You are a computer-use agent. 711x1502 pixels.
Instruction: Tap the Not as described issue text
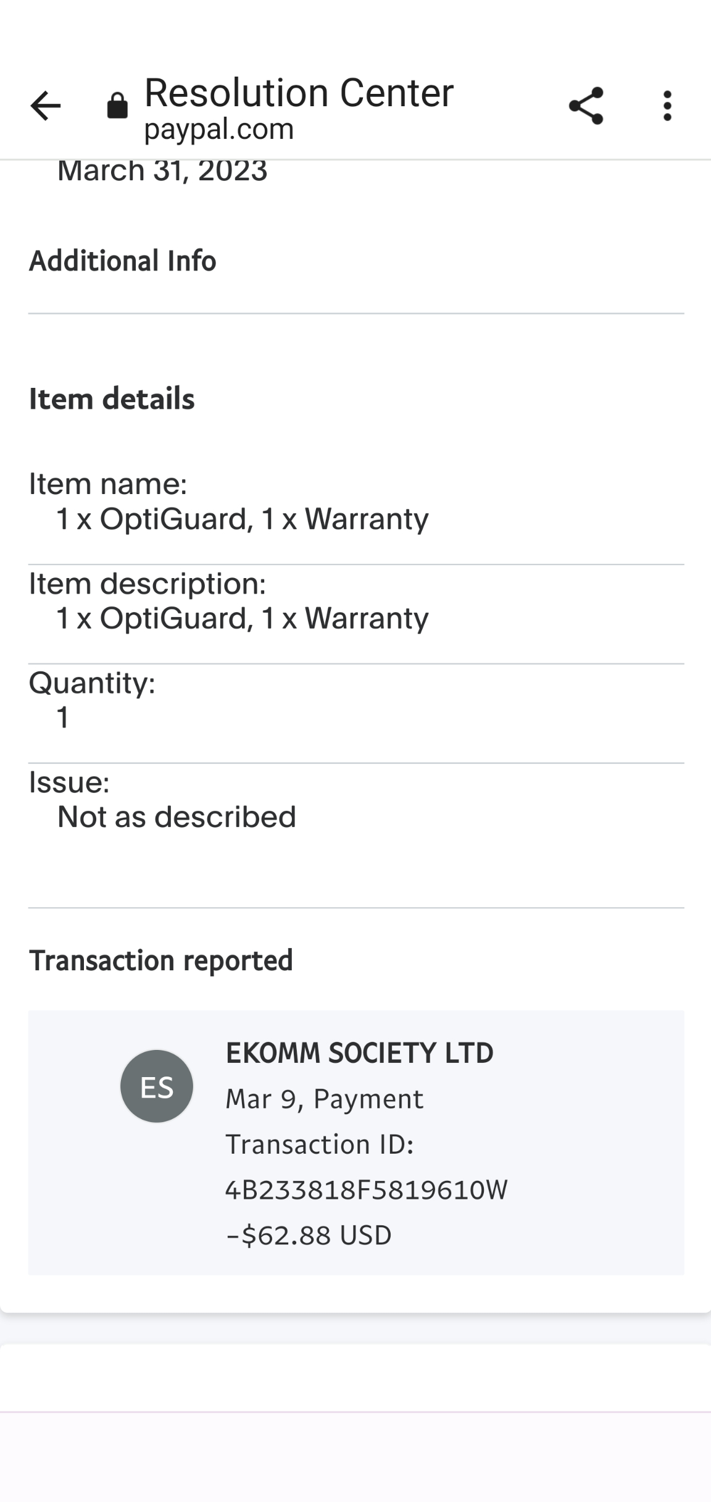pos(177,817)
